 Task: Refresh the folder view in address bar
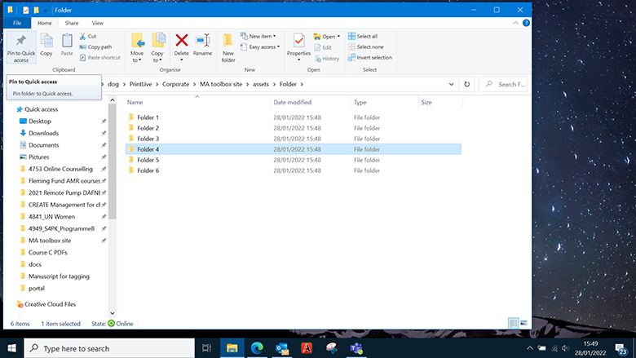pyautogui.click(x=467, y=84)
